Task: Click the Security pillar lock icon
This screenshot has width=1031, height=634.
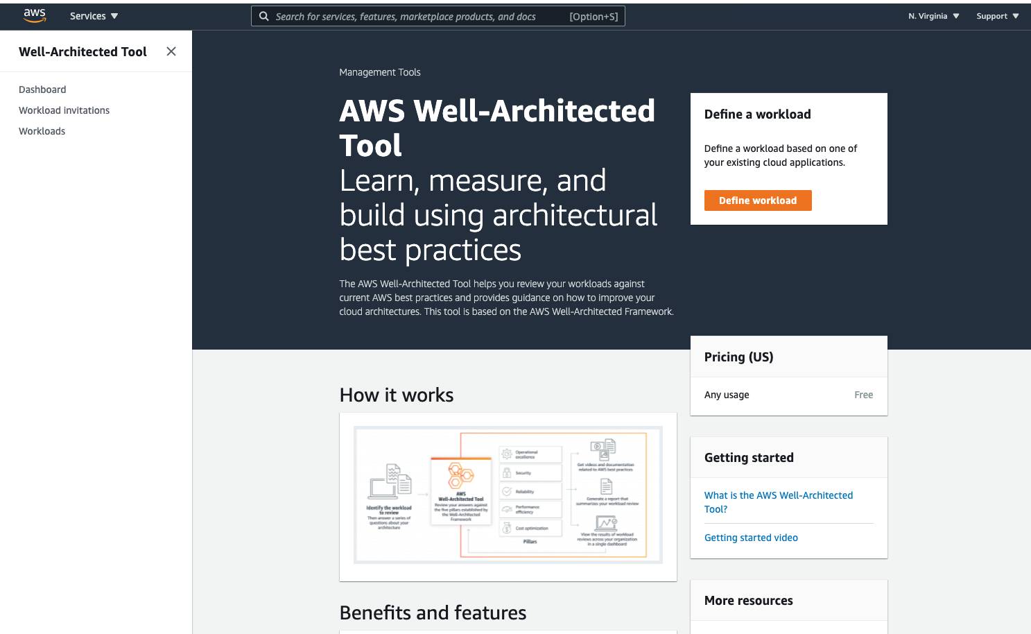Action: click(507, 472)
